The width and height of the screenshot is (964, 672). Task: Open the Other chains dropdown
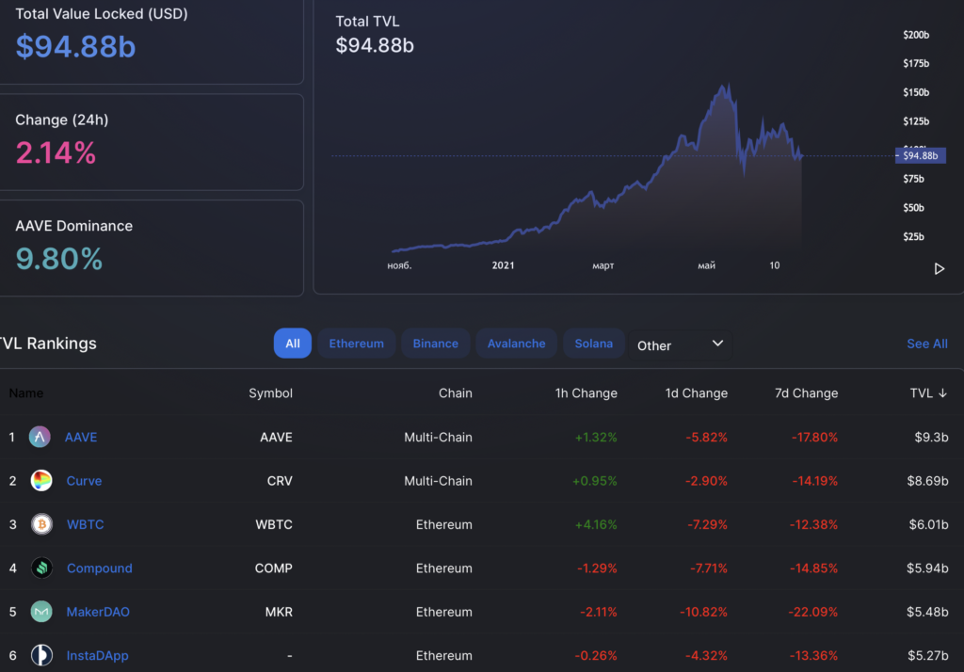(x=680, y=344)
